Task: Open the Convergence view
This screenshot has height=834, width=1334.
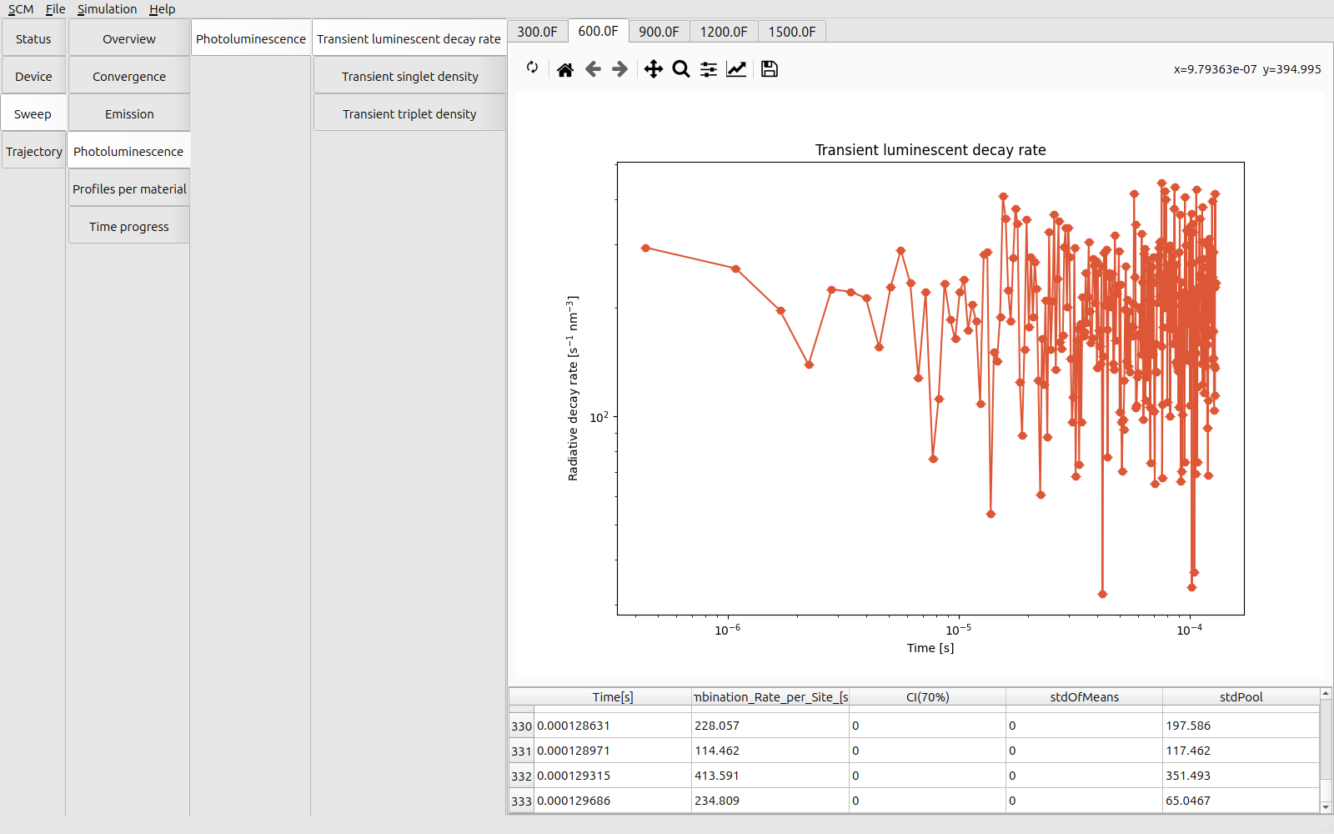Action: (129, 77)
